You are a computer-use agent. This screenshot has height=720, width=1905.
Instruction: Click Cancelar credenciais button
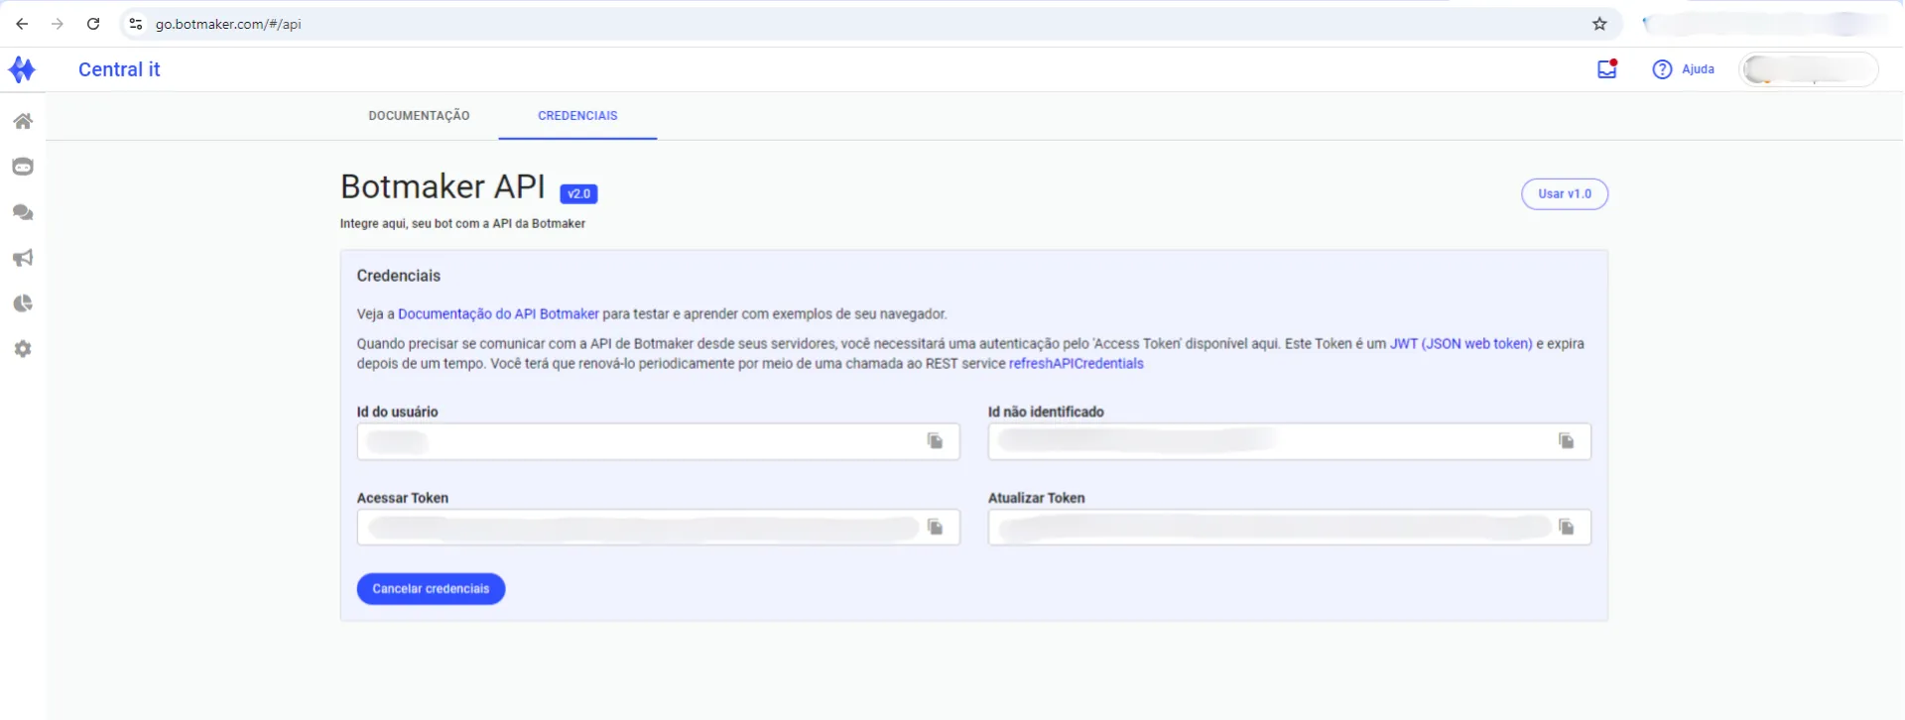pos(431,589)
